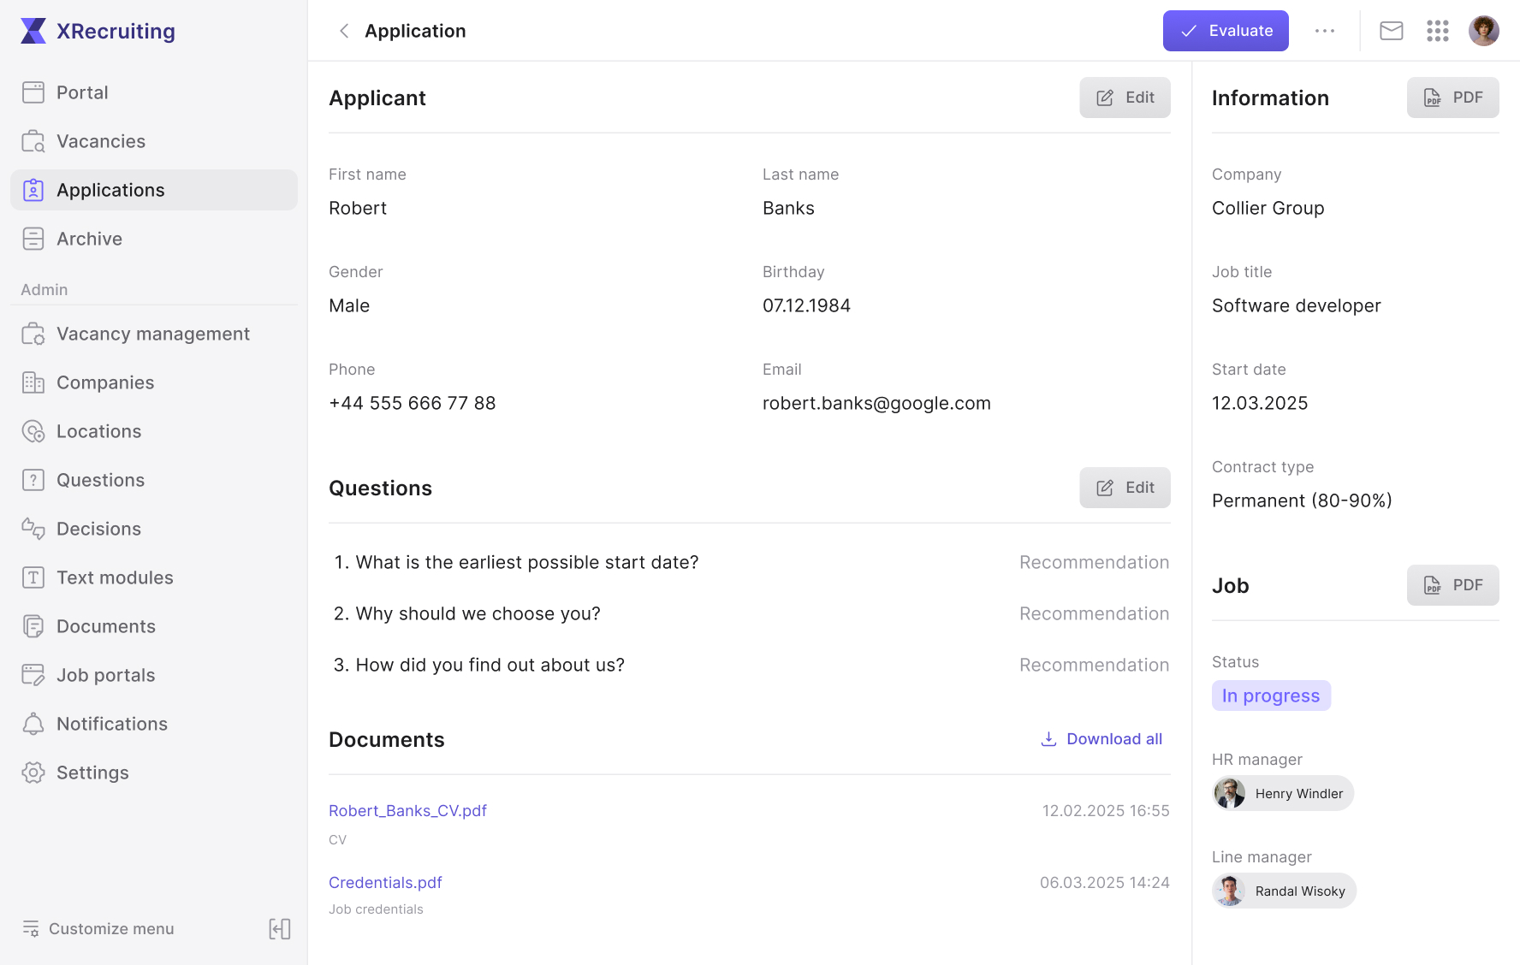Click the Questions question-mark icon

(x=33, y=480)
